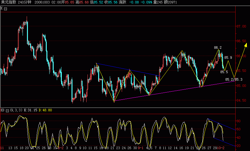The image size is (250, 151).
Task: Click the K:31.15 indicator value
Action: [31, 110]
